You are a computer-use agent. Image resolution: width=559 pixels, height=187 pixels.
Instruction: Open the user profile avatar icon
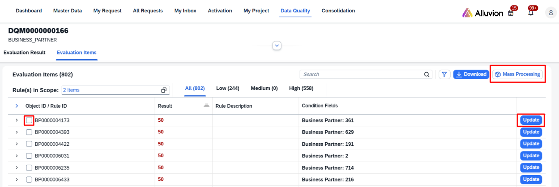click(551, 13)
